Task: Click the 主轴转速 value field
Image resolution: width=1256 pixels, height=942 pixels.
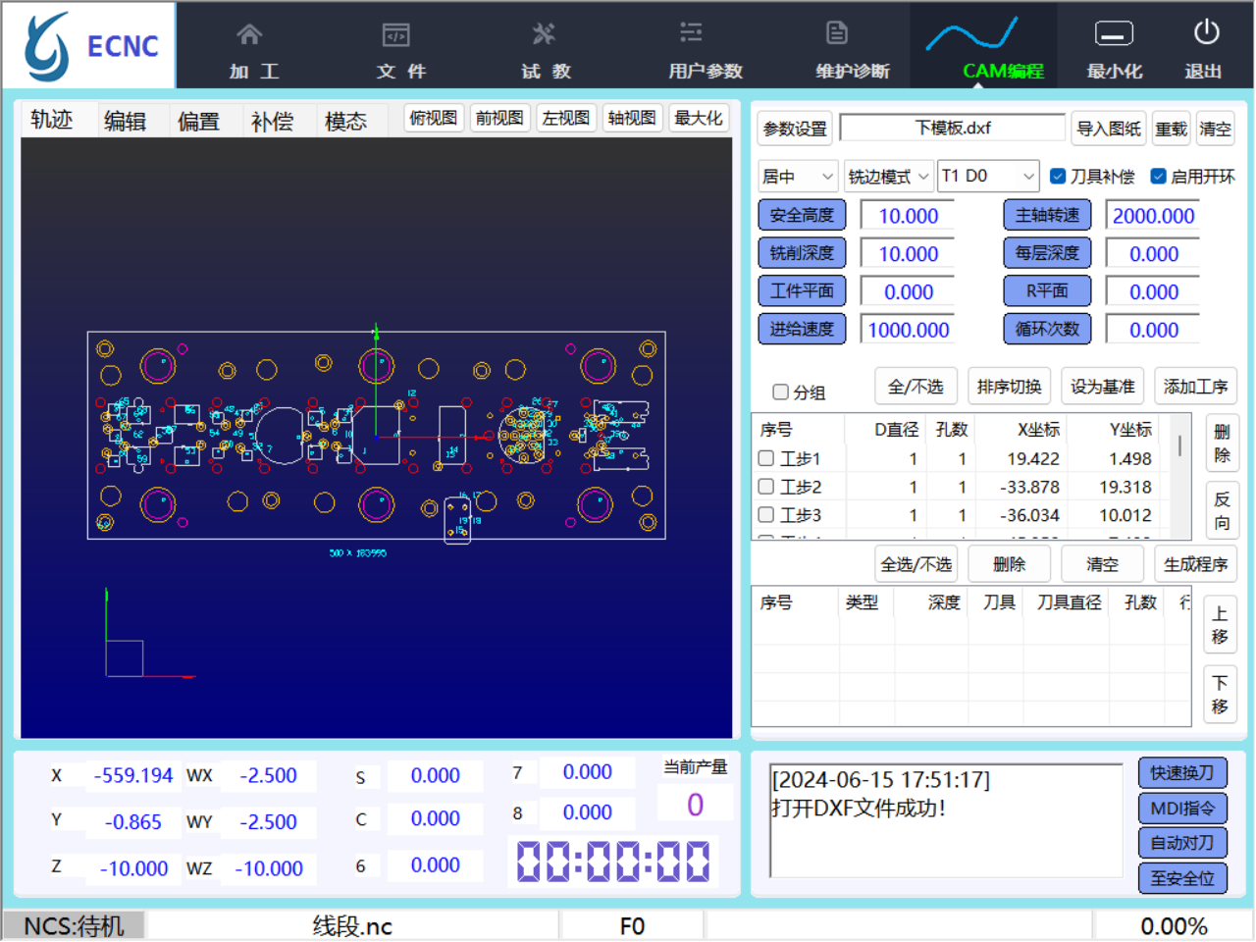Action: click(1153, 216)
